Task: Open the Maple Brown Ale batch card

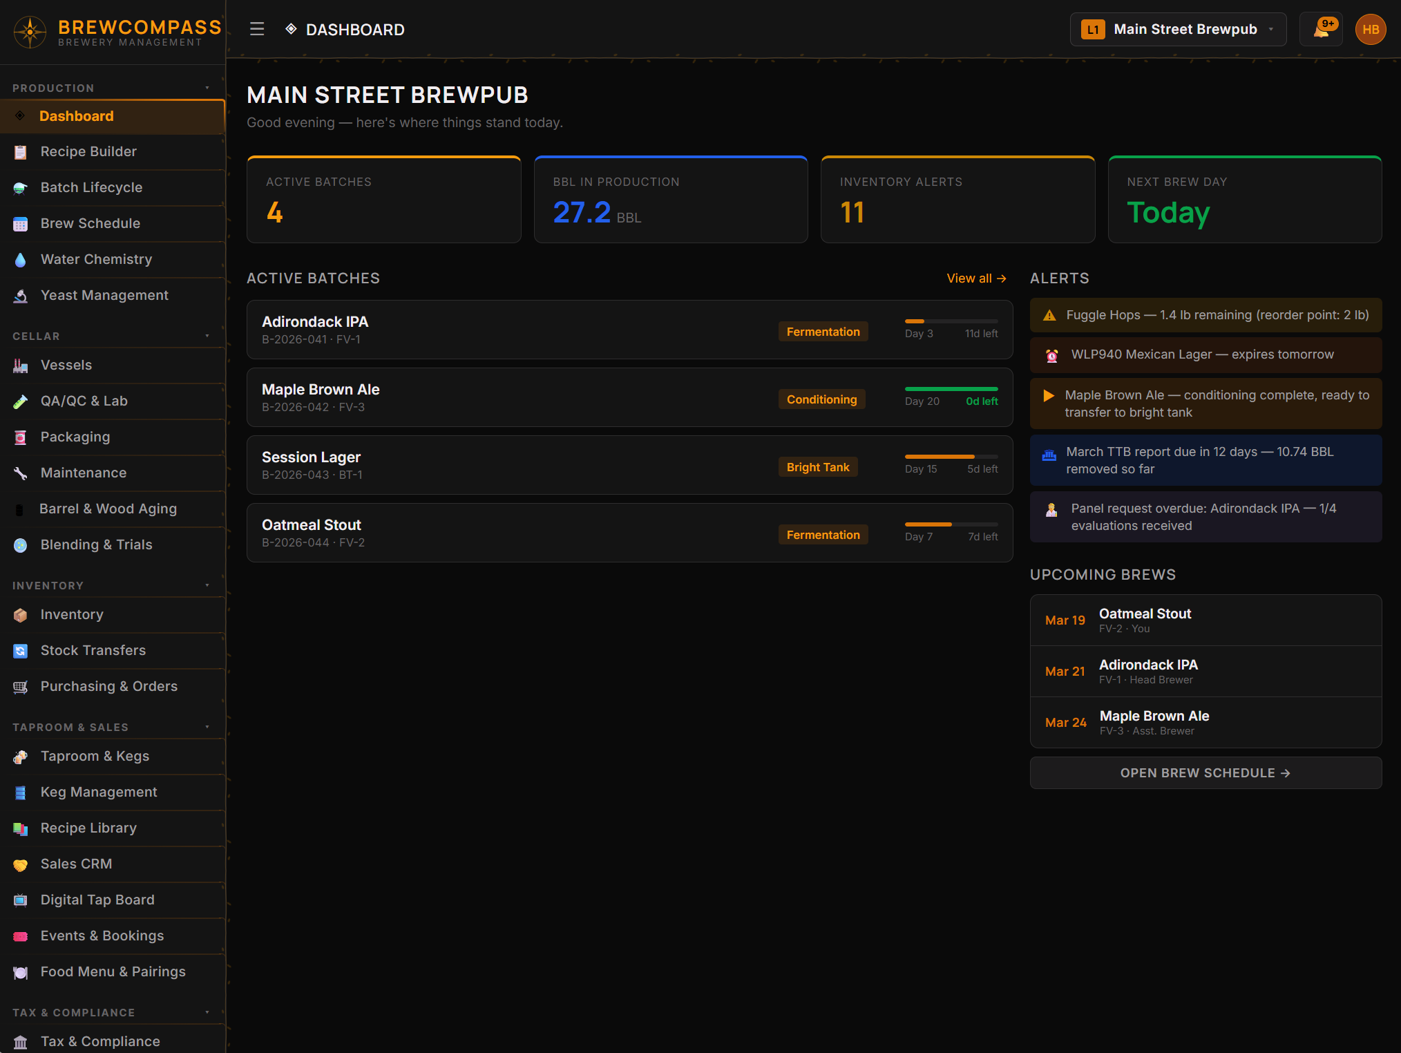Action: click(629, 398)
